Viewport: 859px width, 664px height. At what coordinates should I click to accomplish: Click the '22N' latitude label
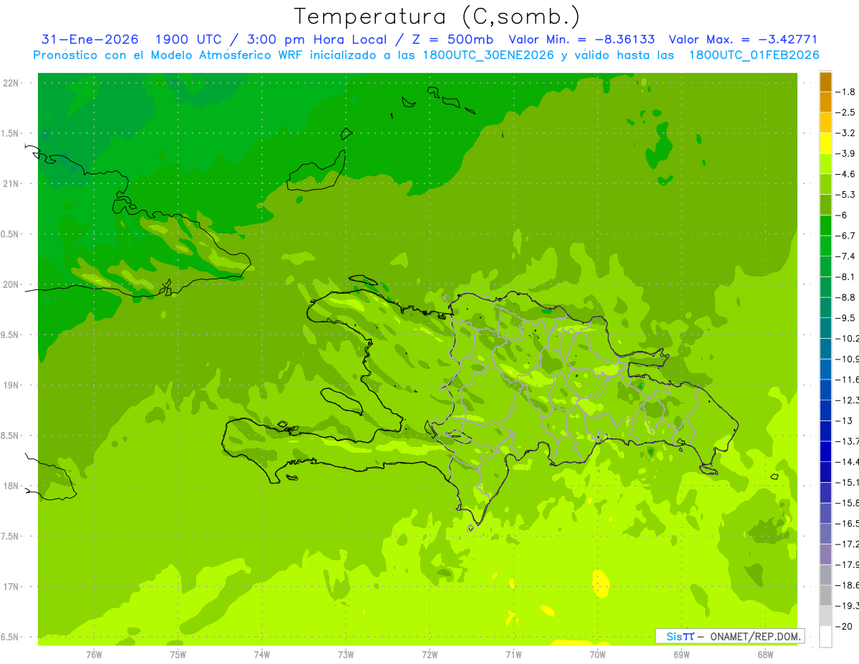coord(12,83)
